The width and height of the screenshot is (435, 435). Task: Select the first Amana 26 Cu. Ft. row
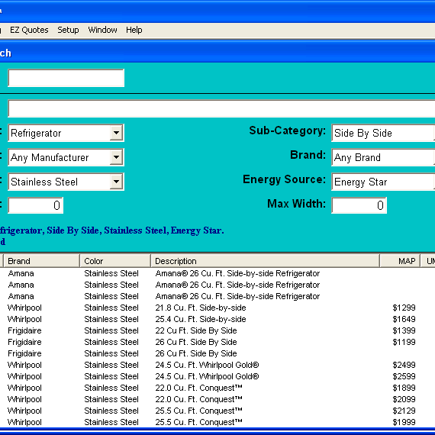(217, 273)
